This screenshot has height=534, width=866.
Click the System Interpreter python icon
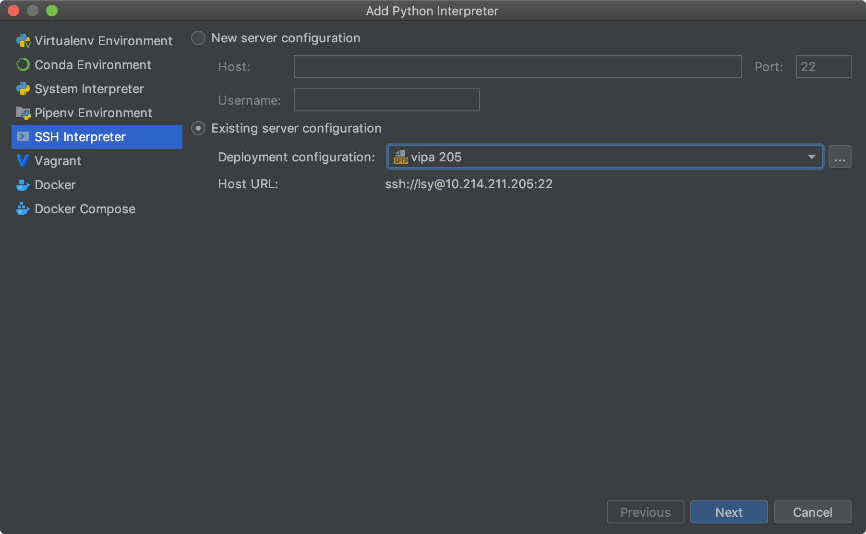[x=23, y=89]
